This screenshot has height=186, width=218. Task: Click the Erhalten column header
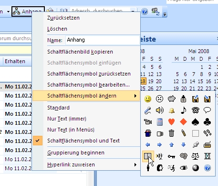[15, 61]
